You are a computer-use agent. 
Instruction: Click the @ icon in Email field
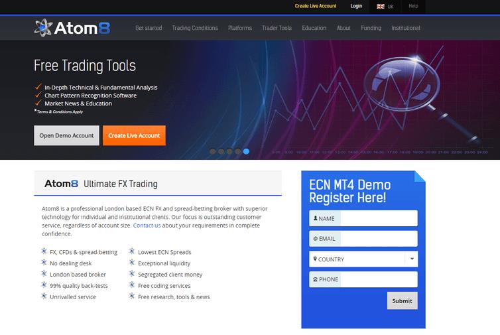tap(316, 239)
